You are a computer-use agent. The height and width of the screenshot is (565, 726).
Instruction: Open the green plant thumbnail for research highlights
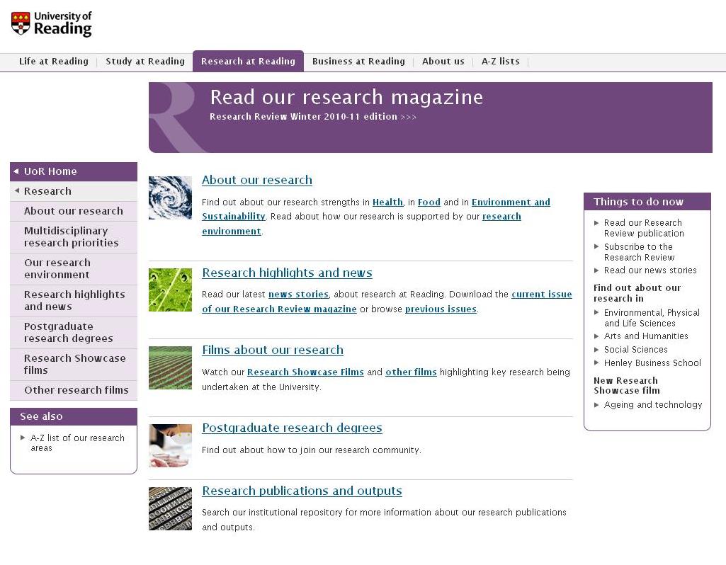coord(170,290)
